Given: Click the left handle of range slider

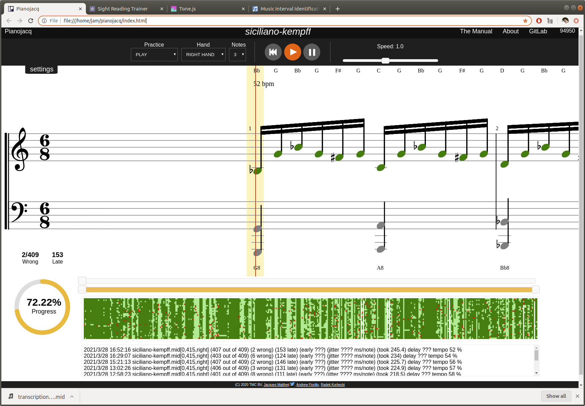Looking at the screenshot, I should coord(82,289).
